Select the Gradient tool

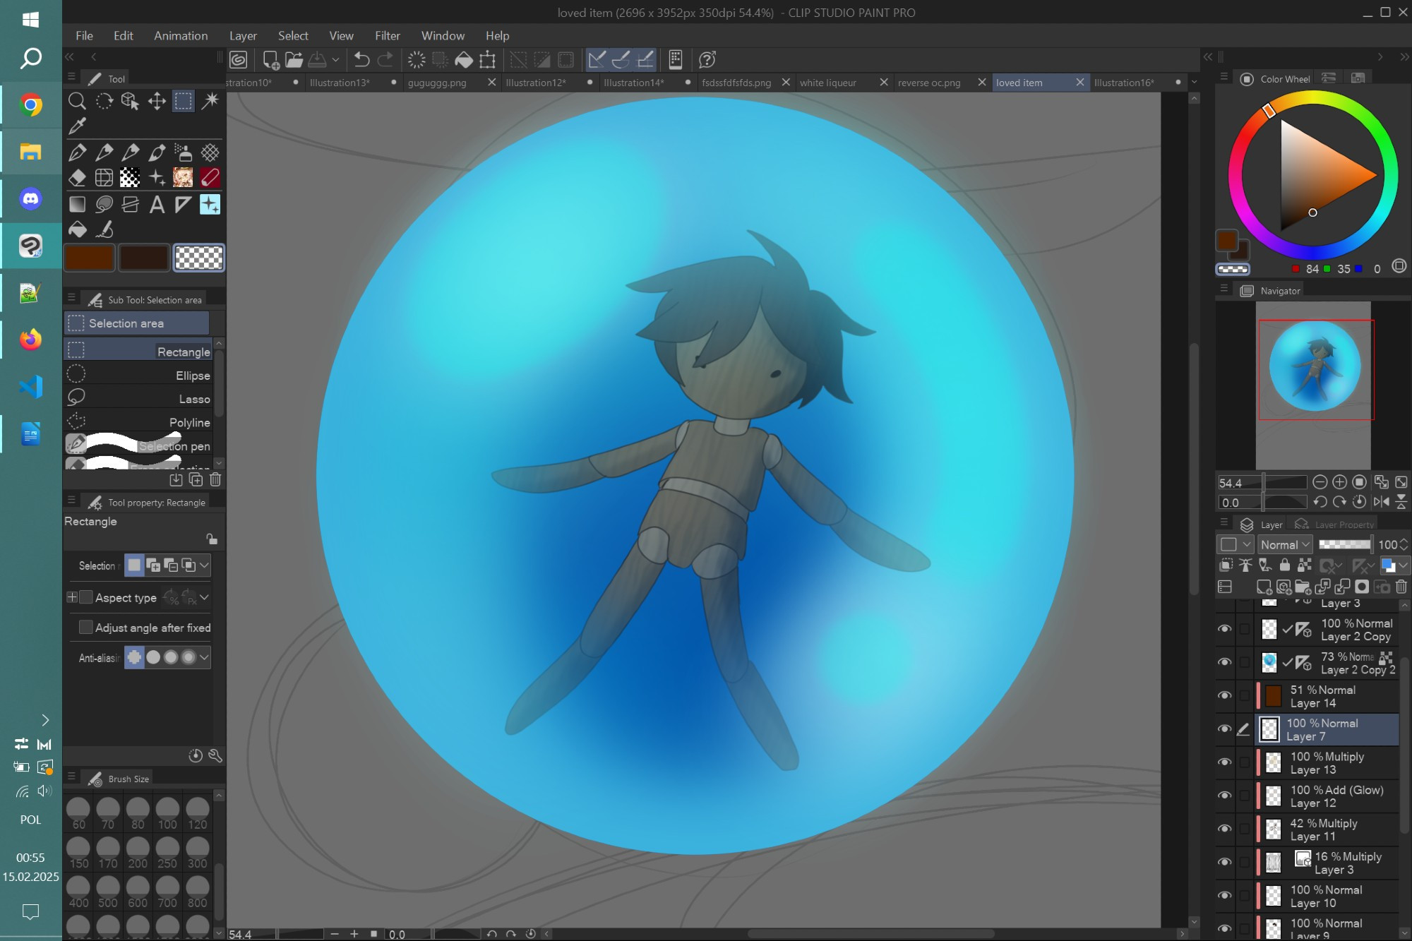(77, 205)
